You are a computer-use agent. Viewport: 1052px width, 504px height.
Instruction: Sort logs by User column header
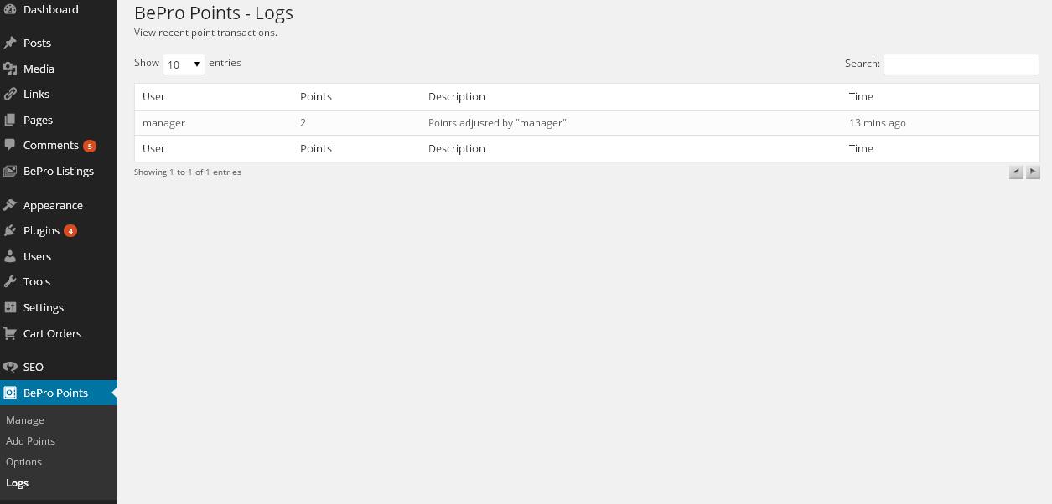coord(153,96)
